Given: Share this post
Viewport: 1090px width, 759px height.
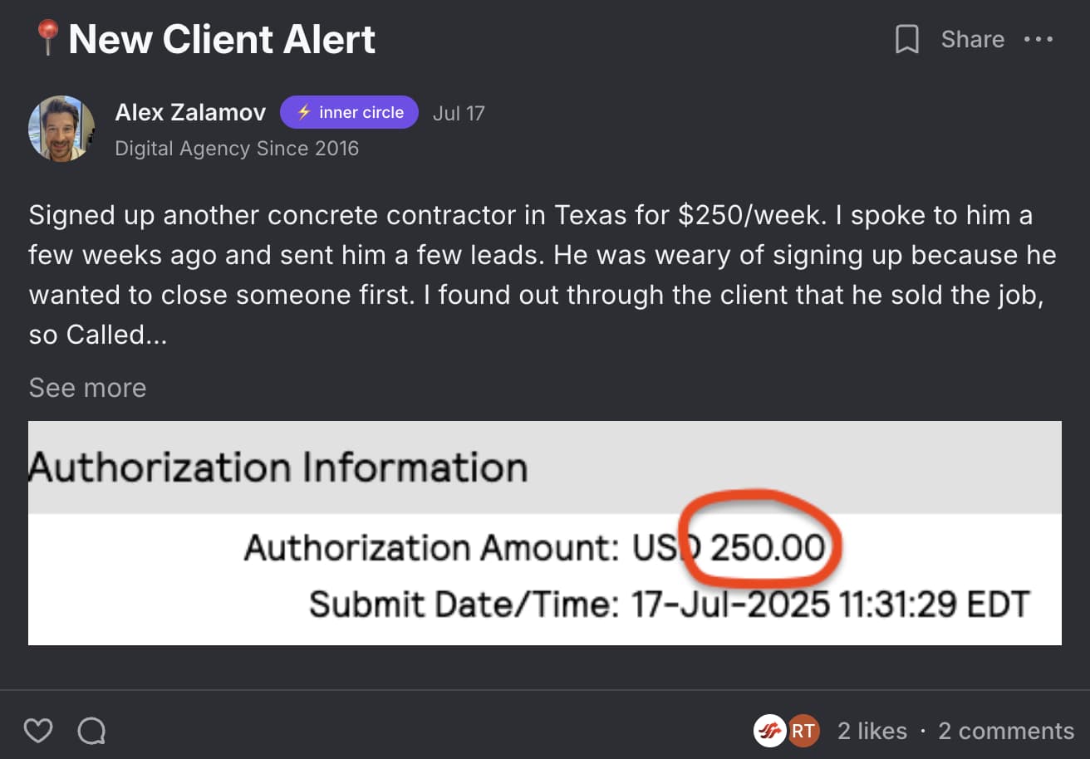Looking at the screenshot, I should tap(972, 40).
